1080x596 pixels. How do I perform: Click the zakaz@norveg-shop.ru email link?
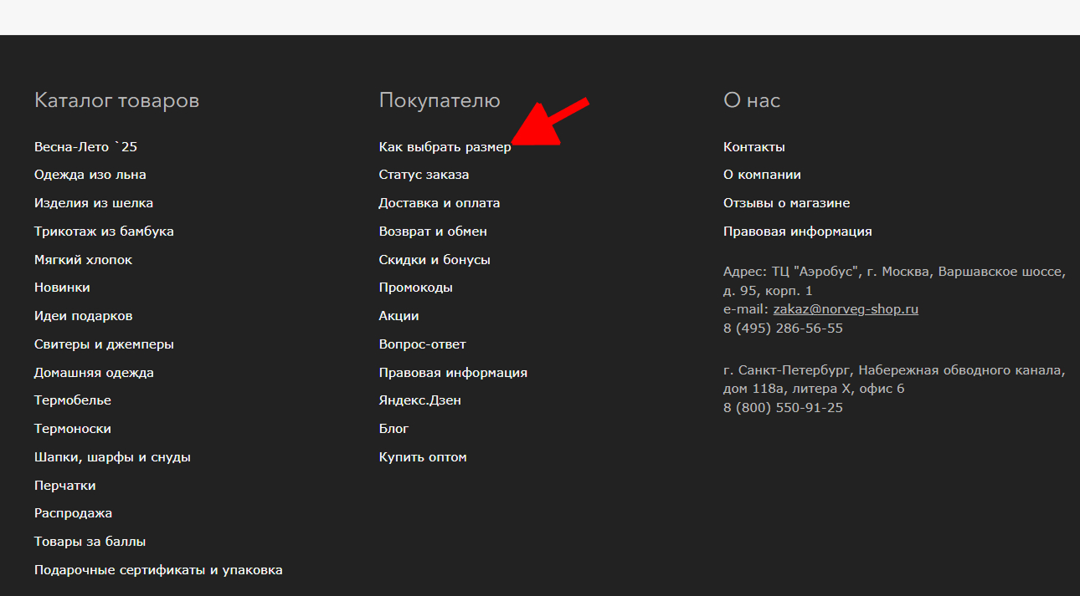(x=846, y=309)
